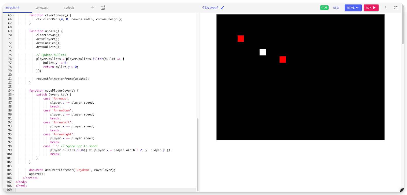Fold the switch block at line 85

[13, 95]
